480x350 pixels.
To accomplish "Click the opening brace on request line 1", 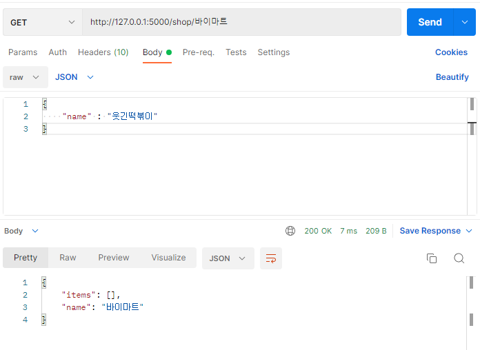I will pyautogui.click(x=45, y=104).
